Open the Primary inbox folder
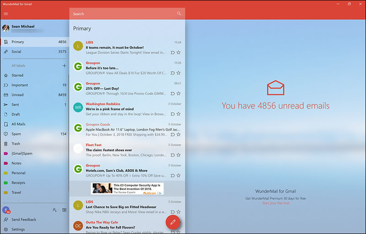366x234 pixels. click(x=35, y=42)
